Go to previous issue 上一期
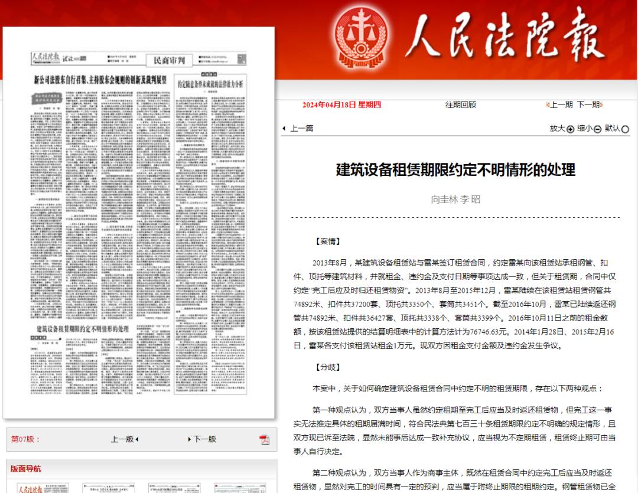The height and width of the screenshot is (493, 638). [562, 105]
